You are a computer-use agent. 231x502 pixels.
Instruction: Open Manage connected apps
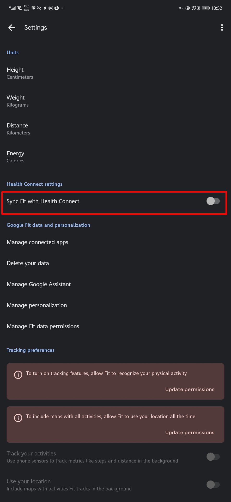click(x=38, y=242)
